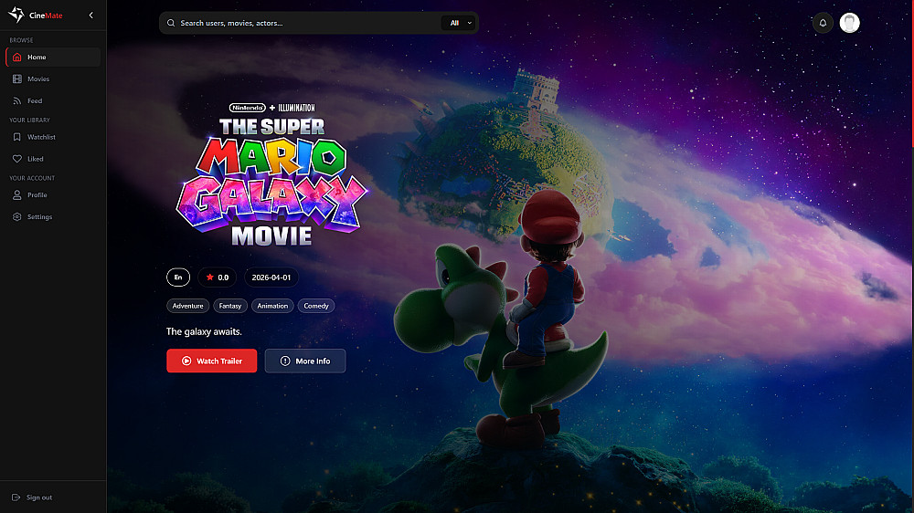Expand the All search filter dropdown
The height and width of the screenshot is (513, 914).
[460, 24]
